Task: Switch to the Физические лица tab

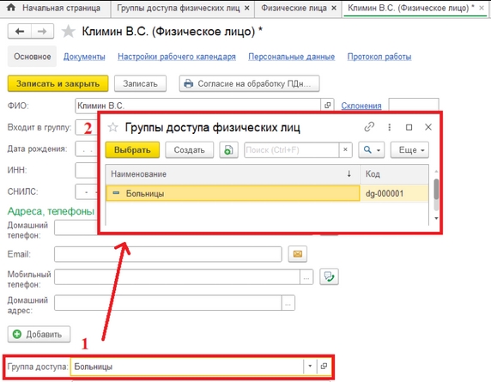Action: [294, 8]
